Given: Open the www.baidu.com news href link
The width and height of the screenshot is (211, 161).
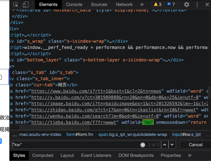Looking at the screenshot, I should tap(96, 91).
